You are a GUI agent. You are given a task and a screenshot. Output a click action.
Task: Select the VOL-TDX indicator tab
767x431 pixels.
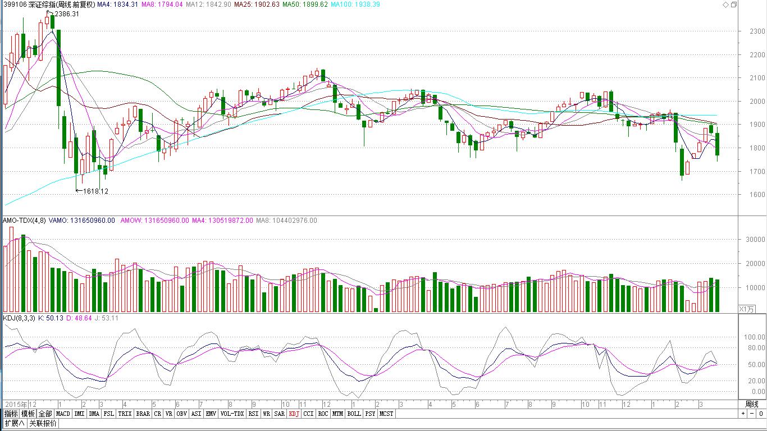coord(232,414)
